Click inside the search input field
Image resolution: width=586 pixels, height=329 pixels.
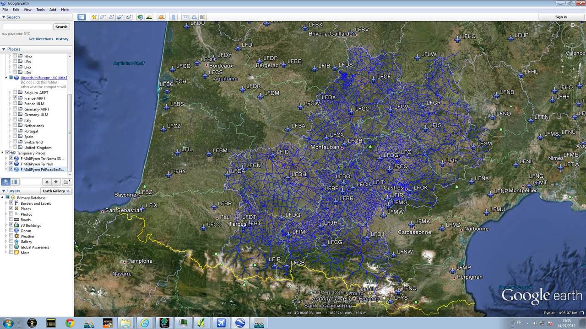27,27
